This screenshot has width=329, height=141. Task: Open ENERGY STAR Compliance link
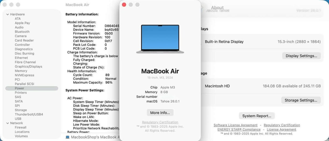pyautogui.click(x=239, y=130)
